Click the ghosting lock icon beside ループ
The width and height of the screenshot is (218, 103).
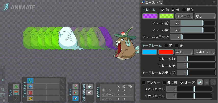tap(206, 82)
